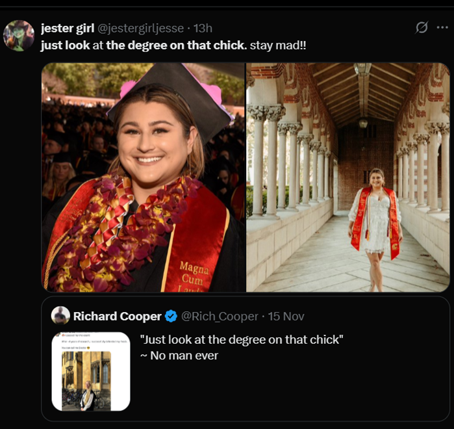Click the "~ No man ever" line
454x429 pixels.
179,356
